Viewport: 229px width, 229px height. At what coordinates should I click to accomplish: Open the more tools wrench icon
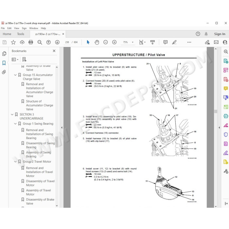(x=226, y=171)
